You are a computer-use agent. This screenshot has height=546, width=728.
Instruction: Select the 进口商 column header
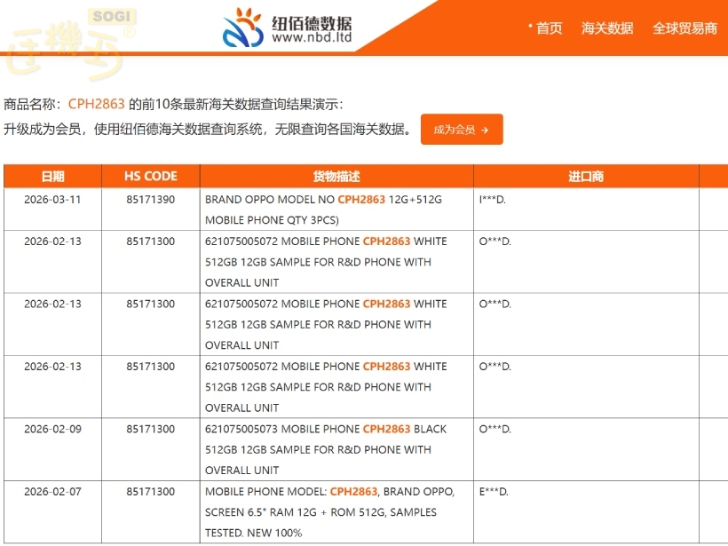[x=586, y=176]
